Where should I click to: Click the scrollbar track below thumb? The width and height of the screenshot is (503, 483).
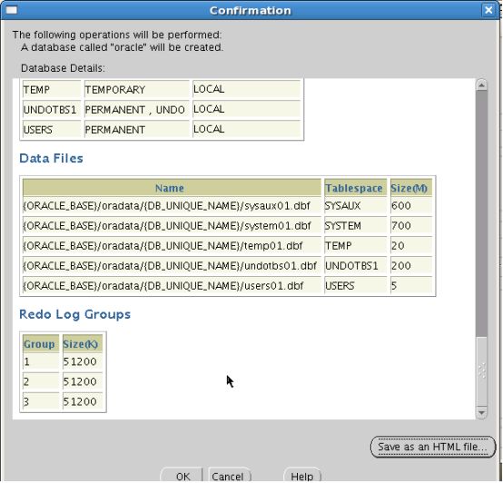tap(481, 372)
